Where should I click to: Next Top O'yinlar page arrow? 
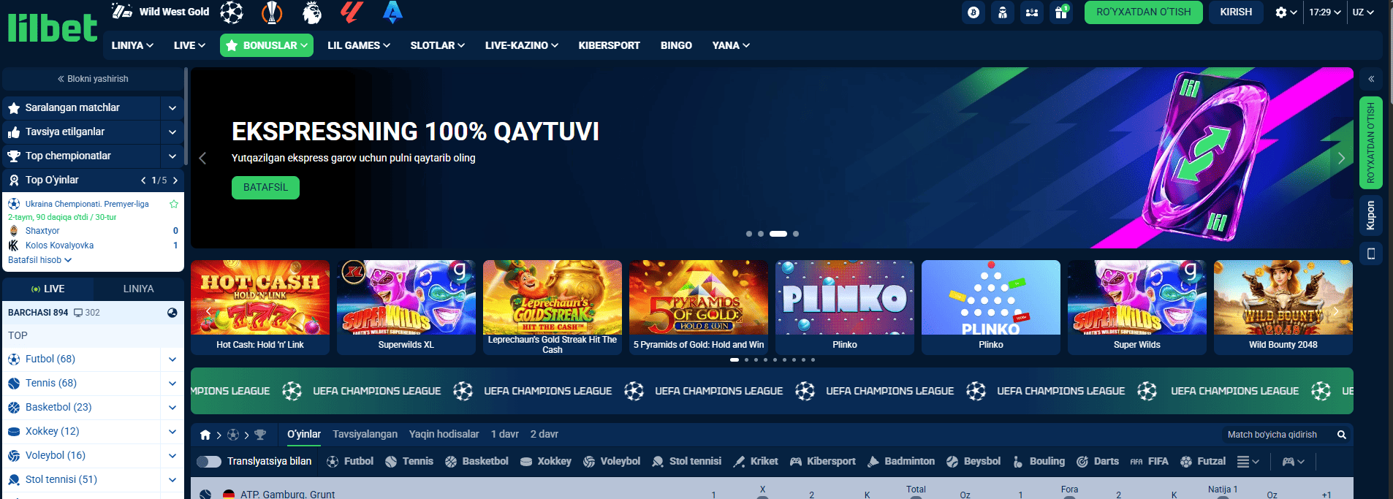point(175,180)
